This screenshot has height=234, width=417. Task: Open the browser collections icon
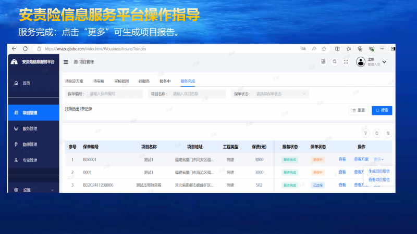(x=360, y=49)
